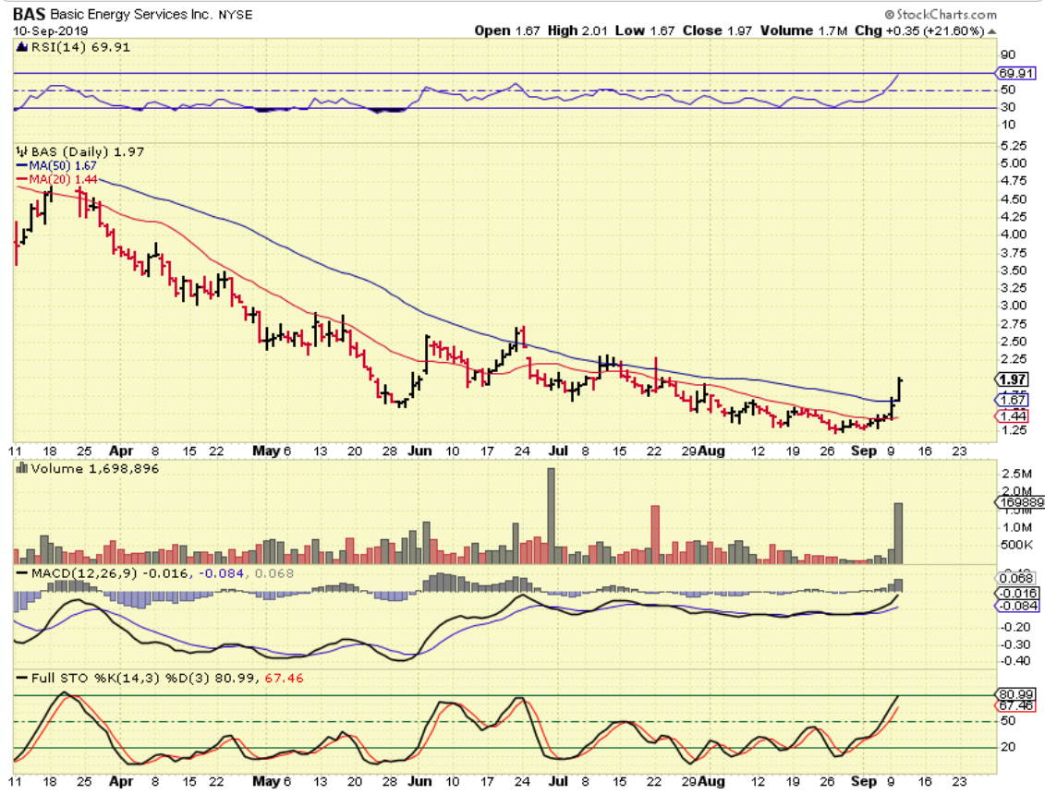
Task: Click the gray 0.068 value in MACD label
Action: click(273, 573)
